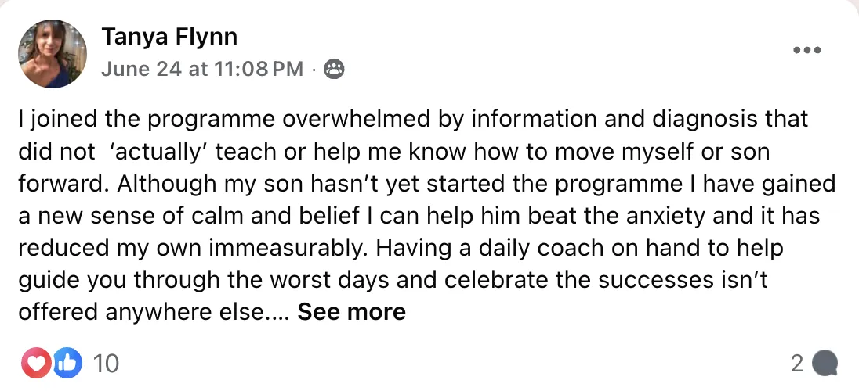Click the blue thumbs-up like reaction icon

click(x=67, y=363)
